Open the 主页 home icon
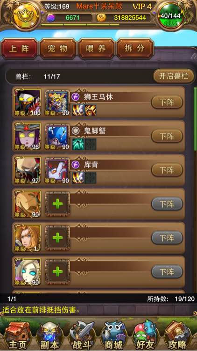197x351 pixels. (17, 335)
